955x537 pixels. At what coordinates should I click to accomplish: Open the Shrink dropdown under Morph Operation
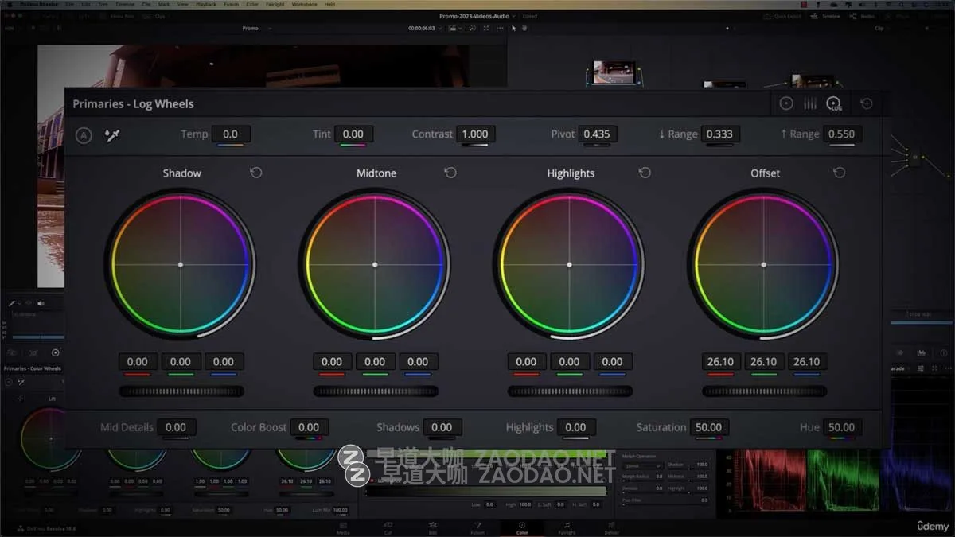[642, 466]
